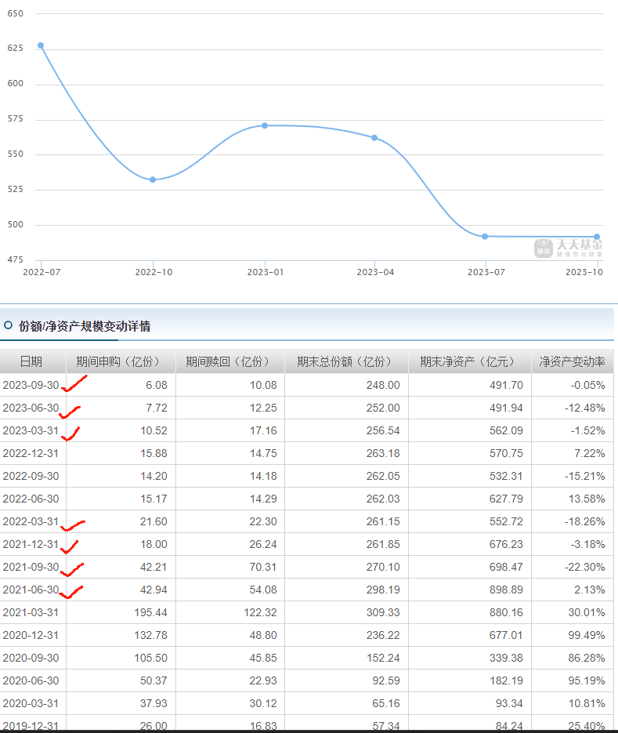Select date cell 2021-12-31

point(31,544)
